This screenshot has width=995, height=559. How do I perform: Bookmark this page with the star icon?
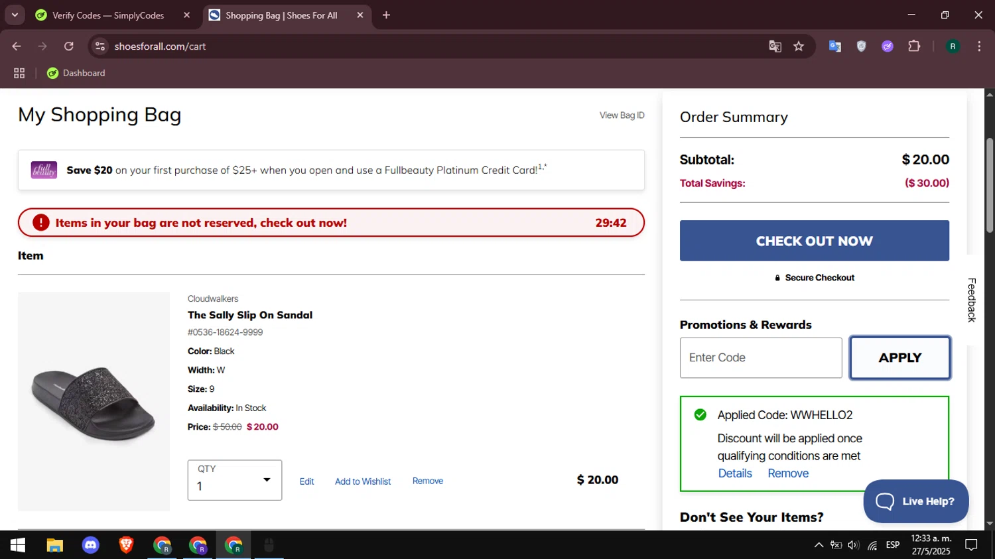(x=799, y=46)
